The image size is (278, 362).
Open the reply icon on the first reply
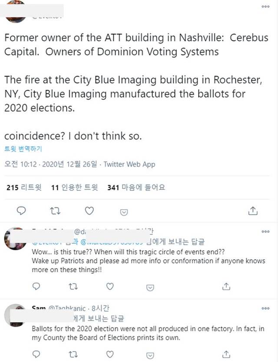coord(36,287)
